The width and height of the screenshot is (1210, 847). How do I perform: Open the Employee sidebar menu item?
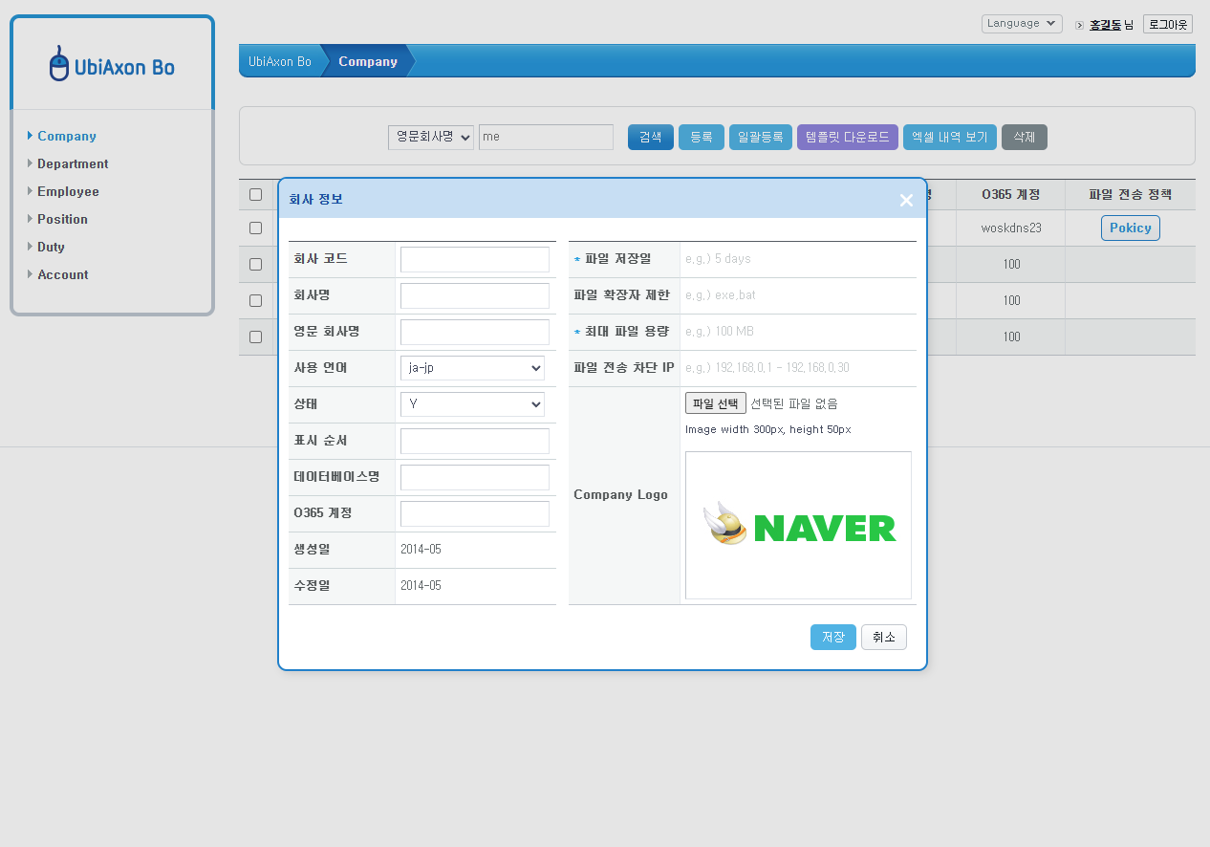[x=68, y=192]
